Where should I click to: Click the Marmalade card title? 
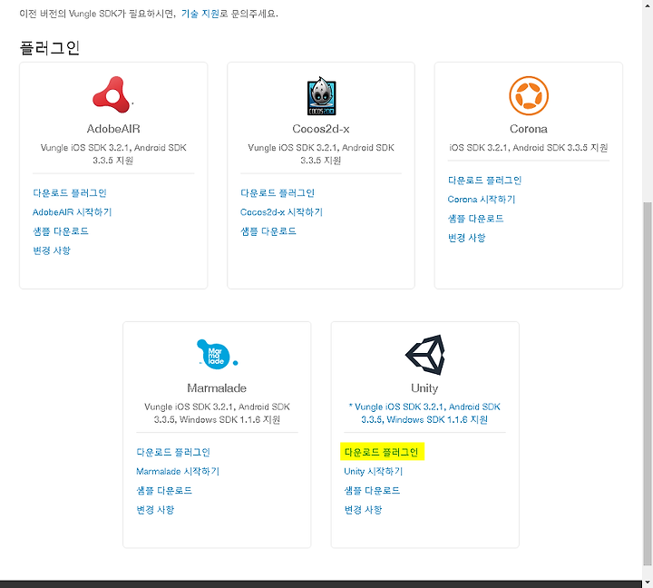pyautogui.click(x=217, y=388)
